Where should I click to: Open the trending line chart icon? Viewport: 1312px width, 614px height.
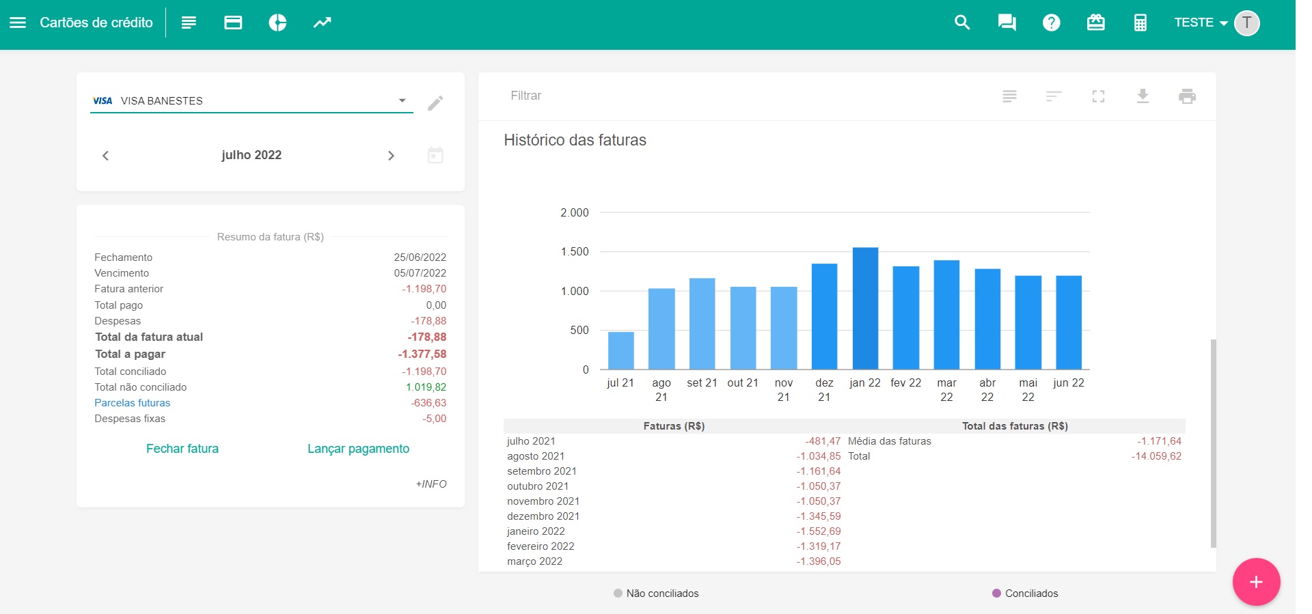pyautogui.click(x=322, y=23)
